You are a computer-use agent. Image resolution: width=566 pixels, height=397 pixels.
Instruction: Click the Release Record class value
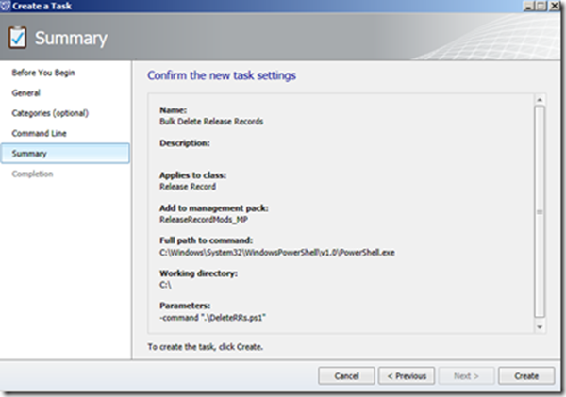click(x=188, y=187)
